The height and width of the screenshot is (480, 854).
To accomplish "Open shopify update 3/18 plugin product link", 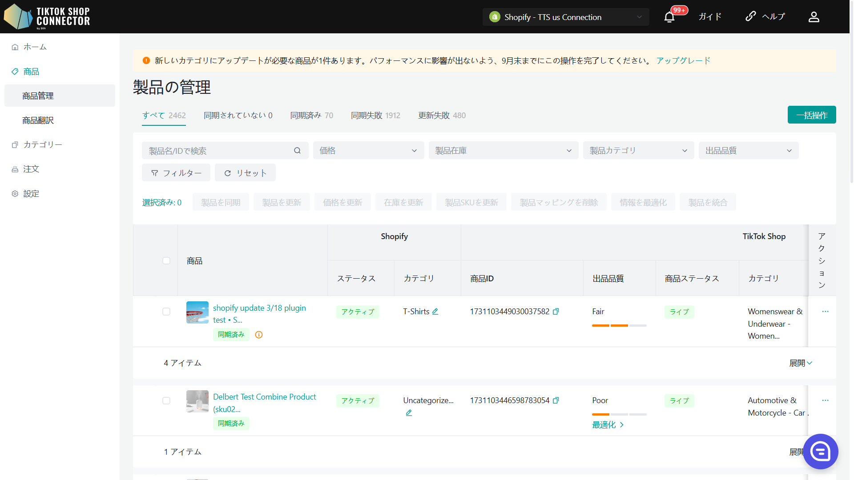I will pos(259,314).
